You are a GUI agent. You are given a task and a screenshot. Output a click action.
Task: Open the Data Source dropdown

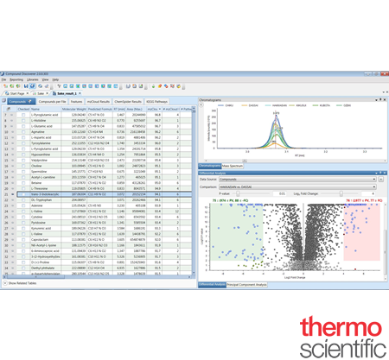(297, 179)
